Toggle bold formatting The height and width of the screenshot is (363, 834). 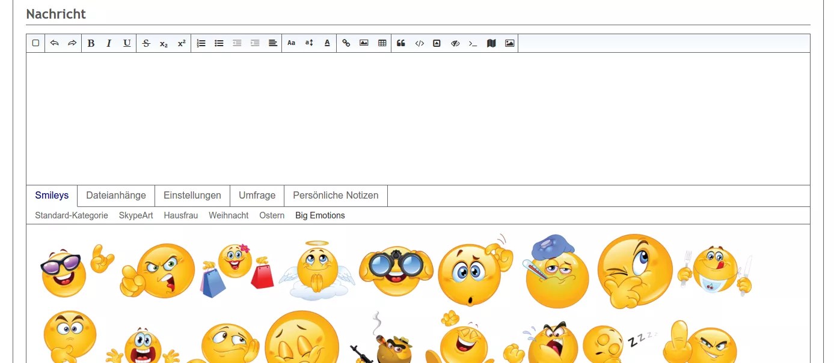tap(91, 43)
